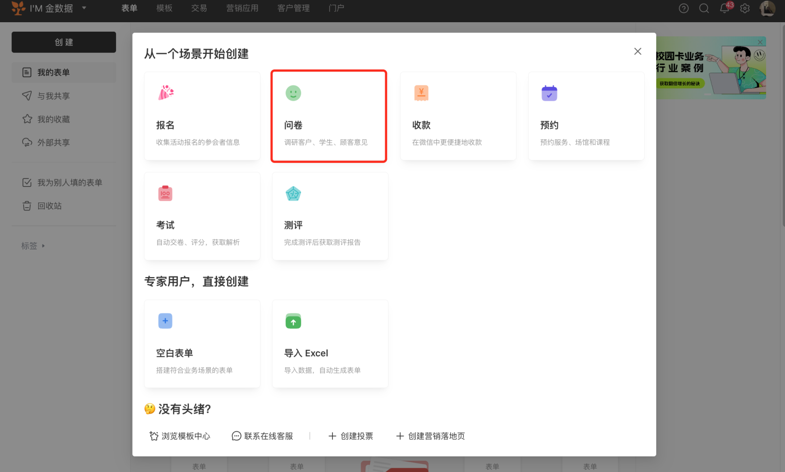Viewport: 785px width, 472px height.
Task: Click the 回收站 trash bin icon
Action: [27, 206]
